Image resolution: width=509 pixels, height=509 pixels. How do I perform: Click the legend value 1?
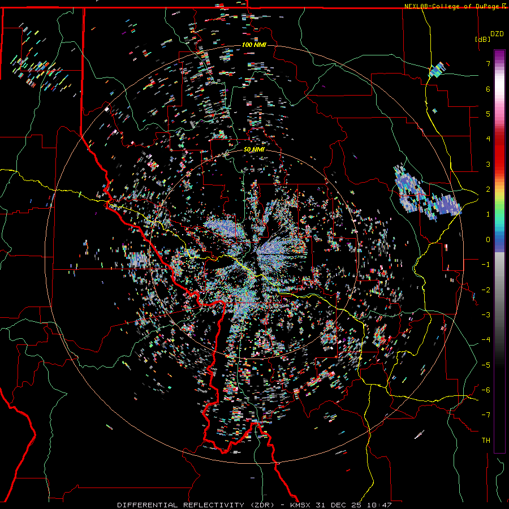coord(488,214)
